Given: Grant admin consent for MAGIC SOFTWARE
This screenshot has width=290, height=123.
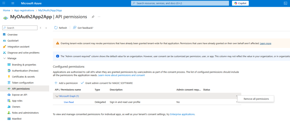Looking at the screenshot, I should [106, 83].
